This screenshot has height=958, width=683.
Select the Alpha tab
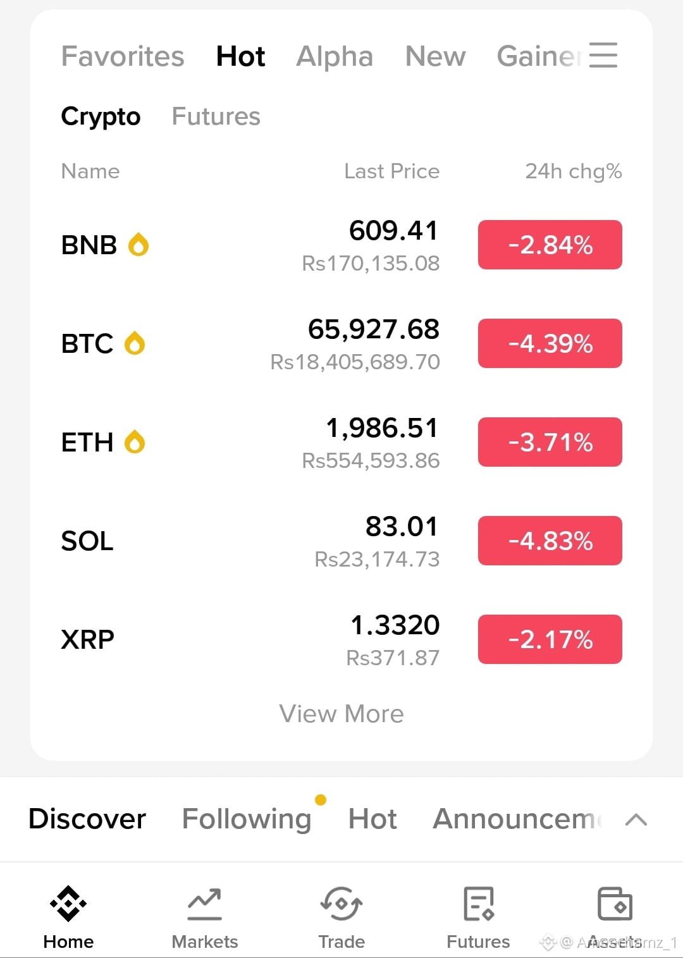335,56
